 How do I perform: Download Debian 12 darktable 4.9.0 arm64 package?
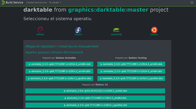click(x=95, y=91)
